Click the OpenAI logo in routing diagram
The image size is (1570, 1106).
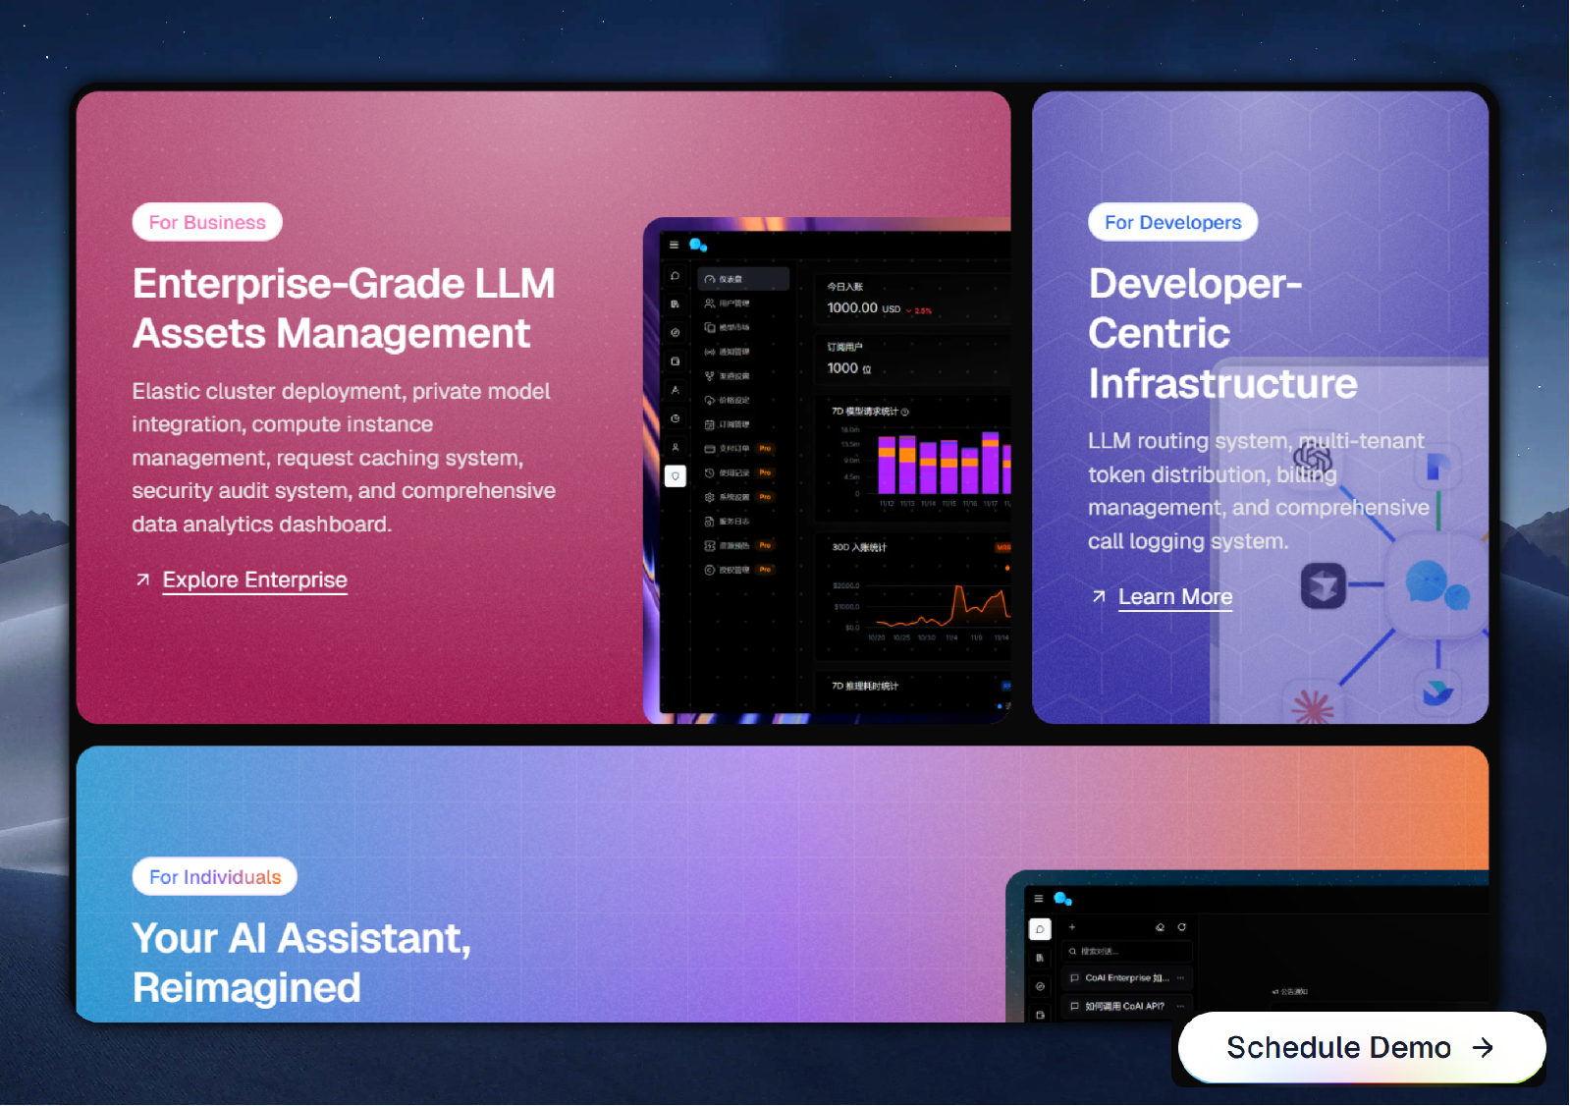[x=1313, y=459]
